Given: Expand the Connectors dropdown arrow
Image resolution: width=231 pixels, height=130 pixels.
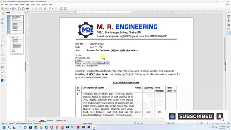Looking at the screenshot, I should [x=5, y=50].
